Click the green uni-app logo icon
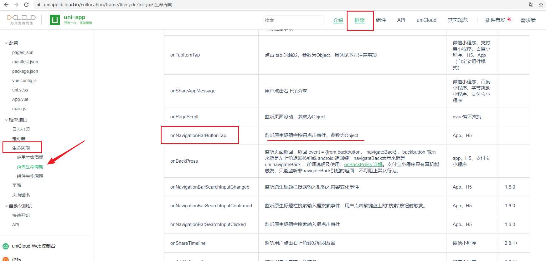The height and width of the screenshot is (261, 546). click(x=55, y=20)
